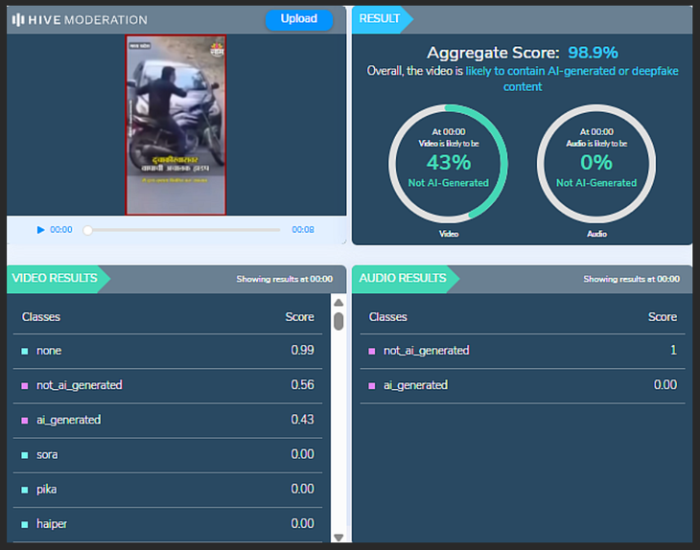Click the cyan marker beside sora class
Viewport: 700px width, 550px height.
[25, 455]
